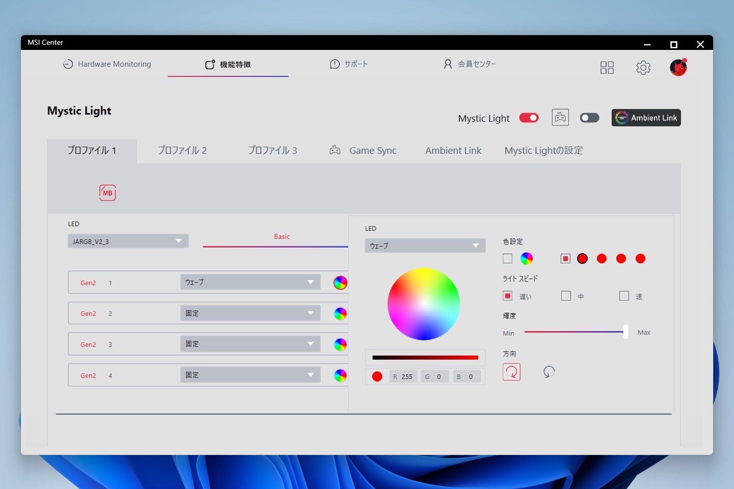
Task: Open color wheel for Gen2 1 row
Action: tap(340, 283)
